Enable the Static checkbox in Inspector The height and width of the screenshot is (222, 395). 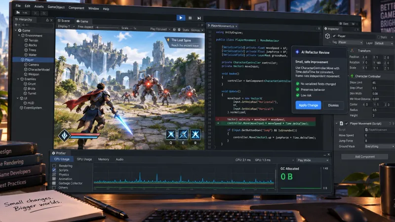pyautogui.click(x=378, y=37)
